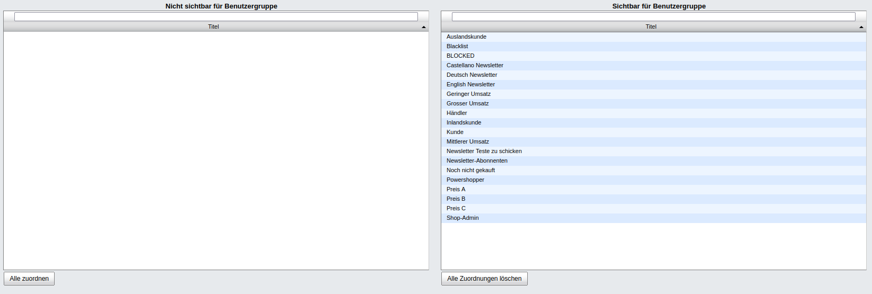872x294 pixels.
Task: Sort the right list by Titel column
Action: 651,26
